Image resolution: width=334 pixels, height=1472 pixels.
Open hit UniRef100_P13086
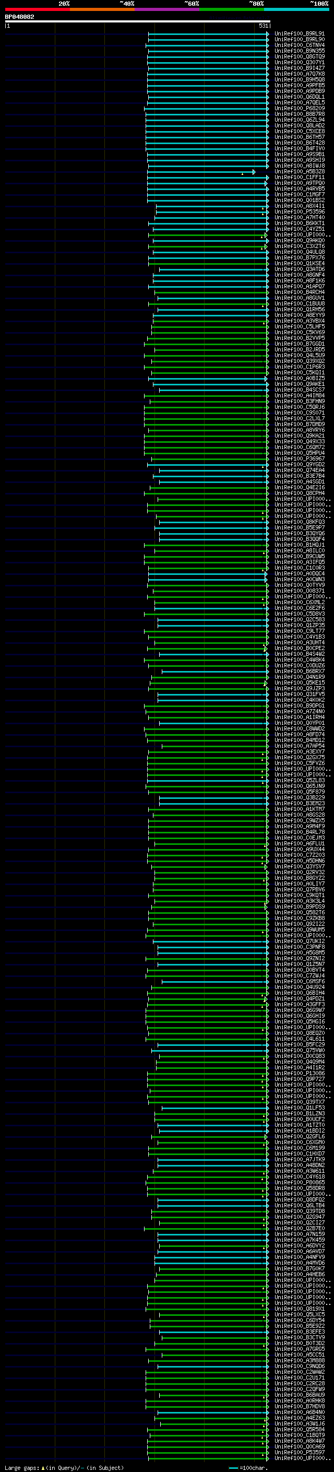click(300, 1073)
